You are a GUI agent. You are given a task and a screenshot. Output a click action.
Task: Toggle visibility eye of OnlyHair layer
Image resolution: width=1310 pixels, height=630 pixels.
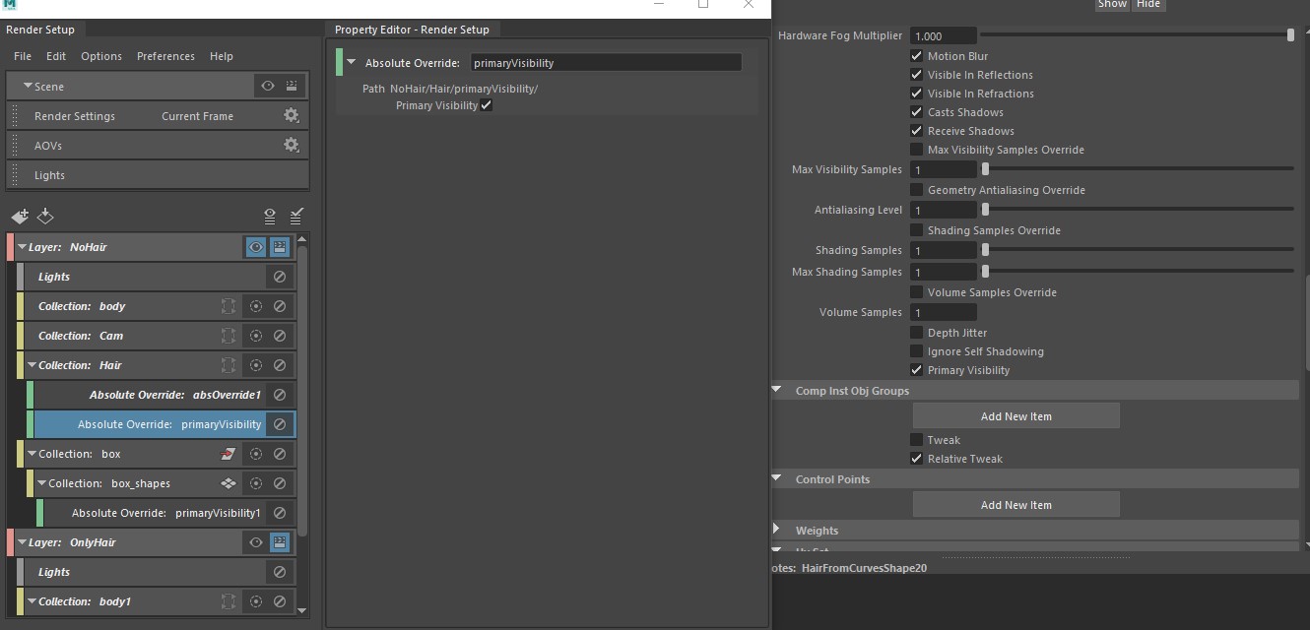tap(256, 542)
